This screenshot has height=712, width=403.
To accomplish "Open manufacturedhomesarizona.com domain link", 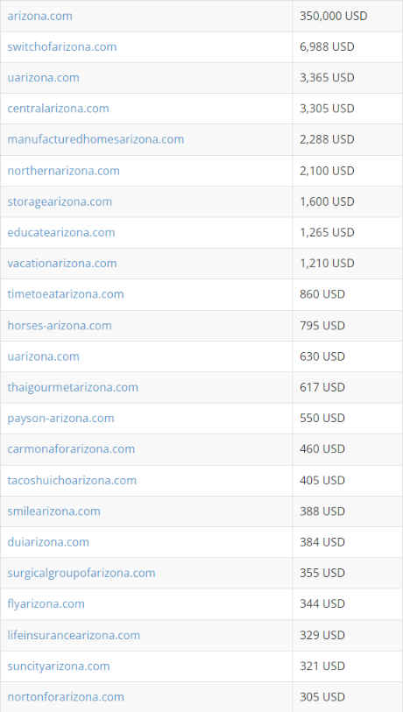I will click(x=95, y=139).
